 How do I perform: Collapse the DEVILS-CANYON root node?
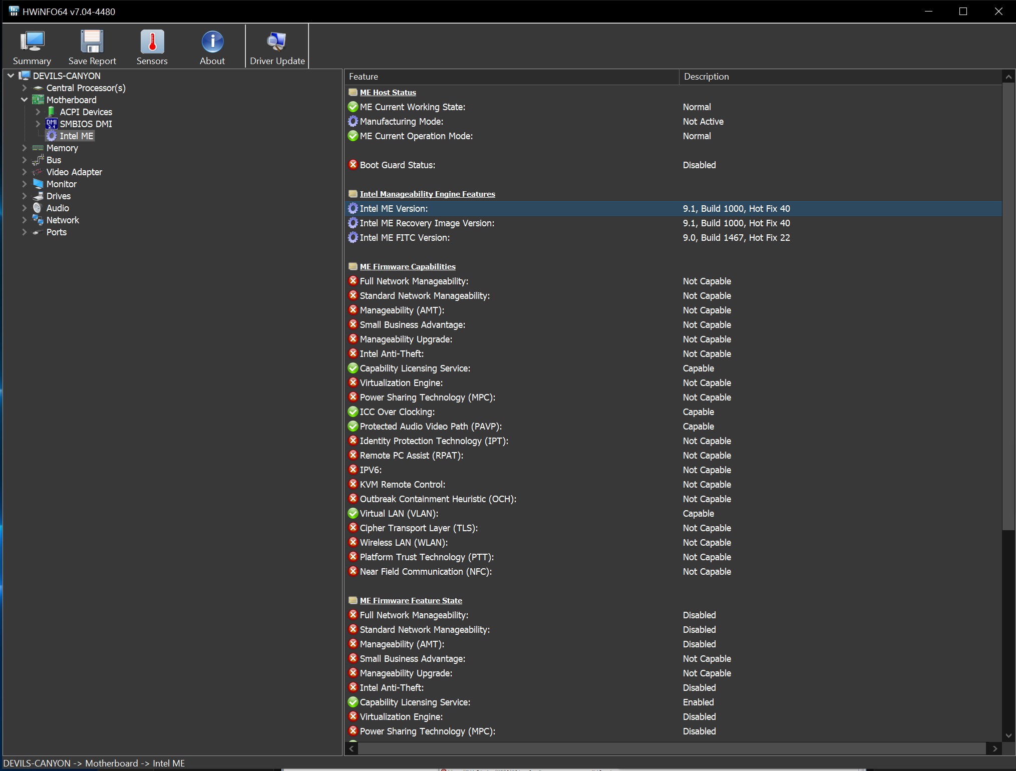point(11,76)
